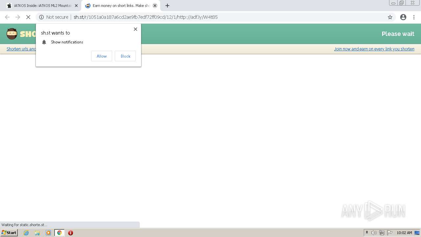This screenshot has width=421, height=237.
Task: Close the Earn money on short links tab
Action: point(155,6)
